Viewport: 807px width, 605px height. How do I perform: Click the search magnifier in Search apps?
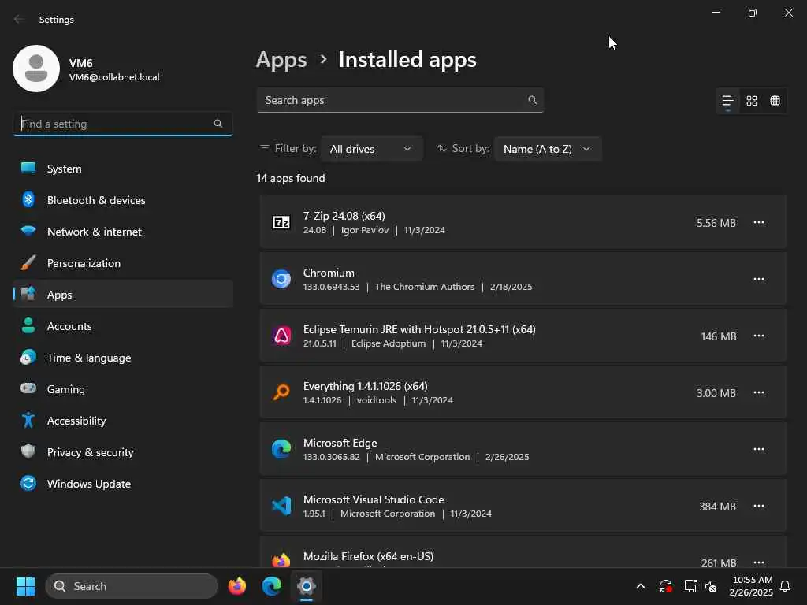[x=532, y=100]
